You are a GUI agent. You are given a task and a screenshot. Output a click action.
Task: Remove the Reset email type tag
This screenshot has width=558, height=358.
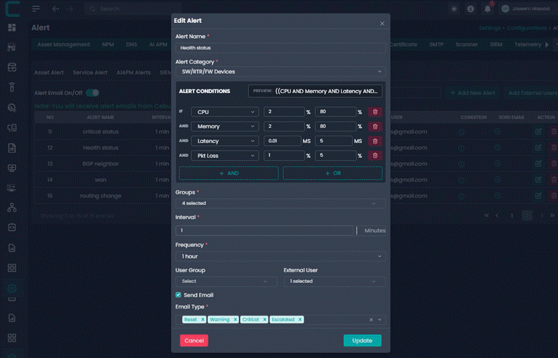[x=203, y=319]
